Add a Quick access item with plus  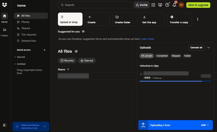point(45,50)
